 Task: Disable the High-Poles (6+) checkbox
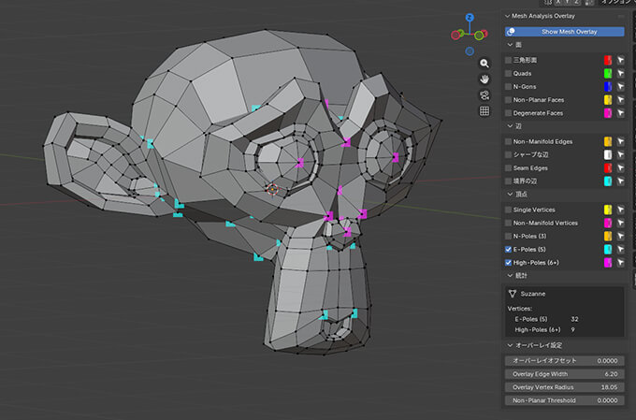coord(509,264)
